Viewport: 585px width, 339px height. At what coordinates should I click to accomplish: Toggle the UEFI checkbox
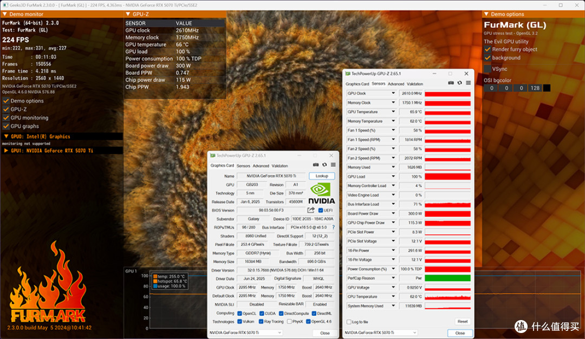(321, 210)
